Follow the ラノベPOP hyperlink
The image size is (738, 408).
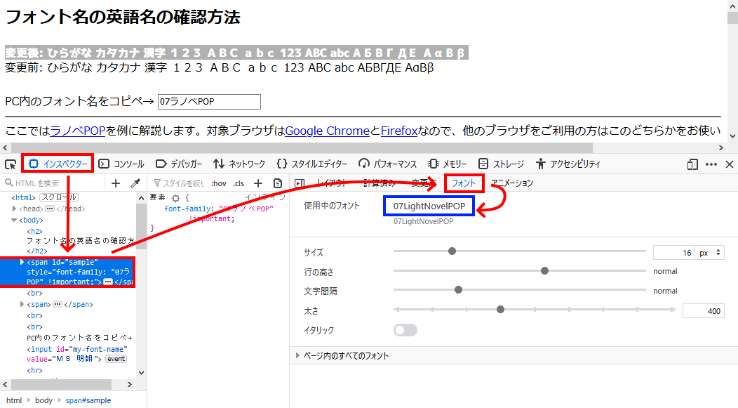coord(78,131)
